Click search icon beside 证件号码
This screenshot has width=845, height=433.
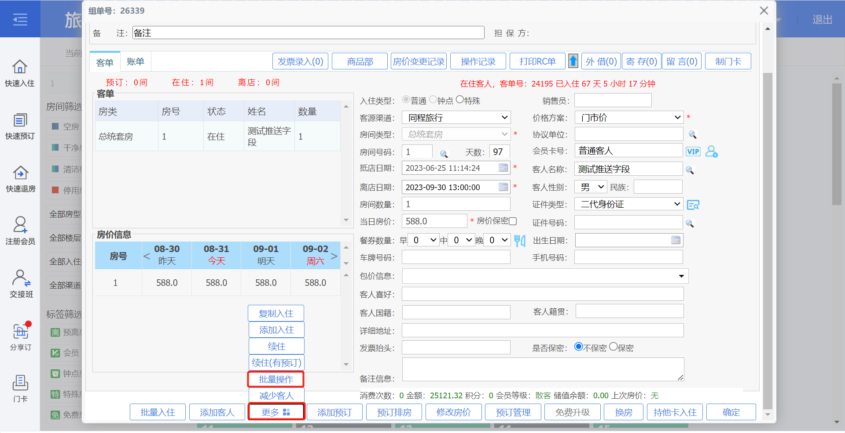(x=690, y=224)
